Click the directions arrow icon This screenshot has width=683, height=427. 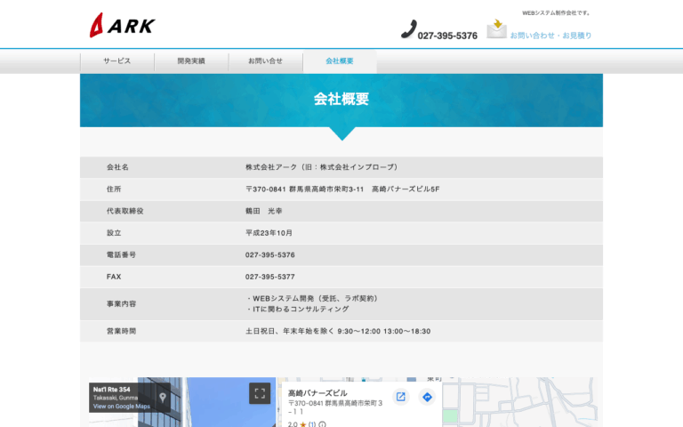tap(427, 397)
